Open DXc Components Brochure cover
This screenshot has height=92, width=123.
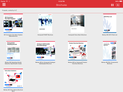[110, 51]
